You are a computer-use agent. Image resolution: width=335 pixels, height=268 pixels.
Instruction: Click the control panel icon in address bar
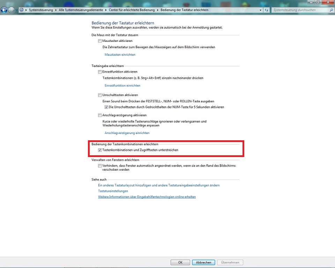coord(22,10)
